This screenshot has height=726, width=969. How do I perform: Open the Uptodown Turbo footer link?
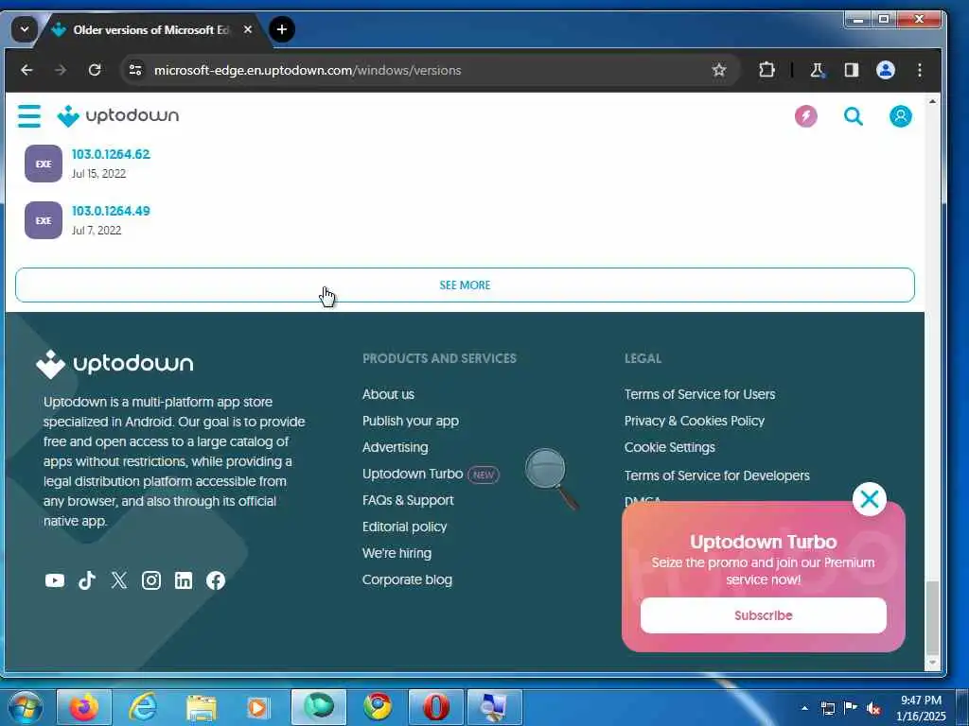coord(413,475)
